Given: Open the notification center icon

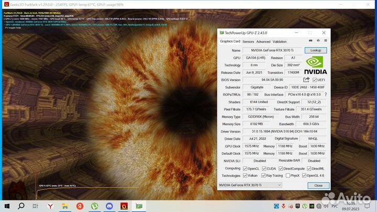Looking at the screenshot, I should click(367, 206).
